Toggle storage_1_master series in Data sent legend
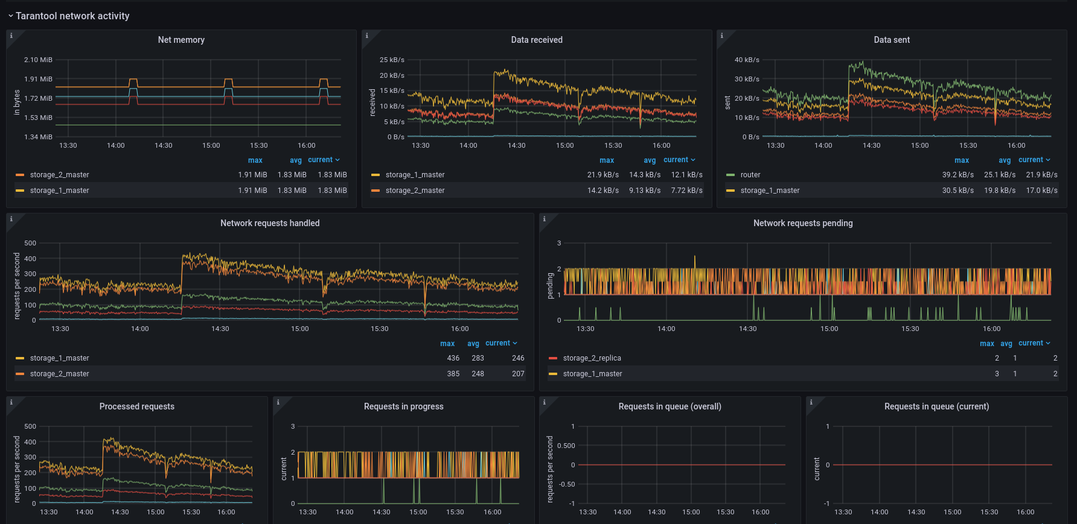Image resolution: width=1077 pixels, height=524 pixels. [x=770, y=191]
